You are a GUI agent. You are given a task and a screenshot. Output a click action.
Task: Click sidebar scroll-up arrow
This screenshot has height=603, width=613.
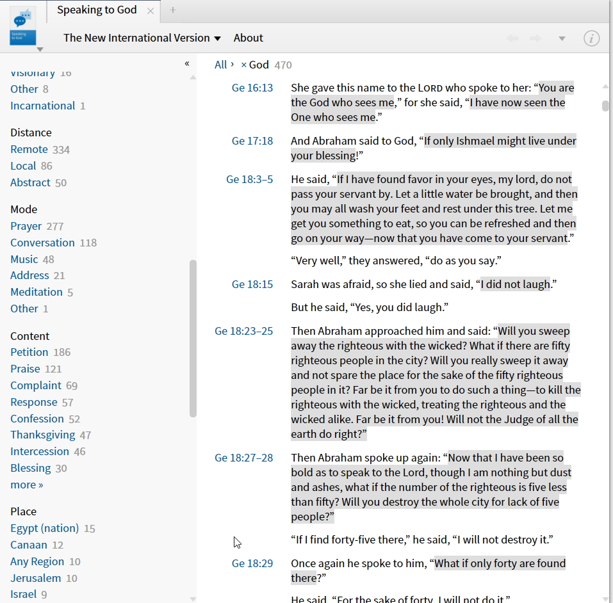pyautogui.click(x=193, y=77)
